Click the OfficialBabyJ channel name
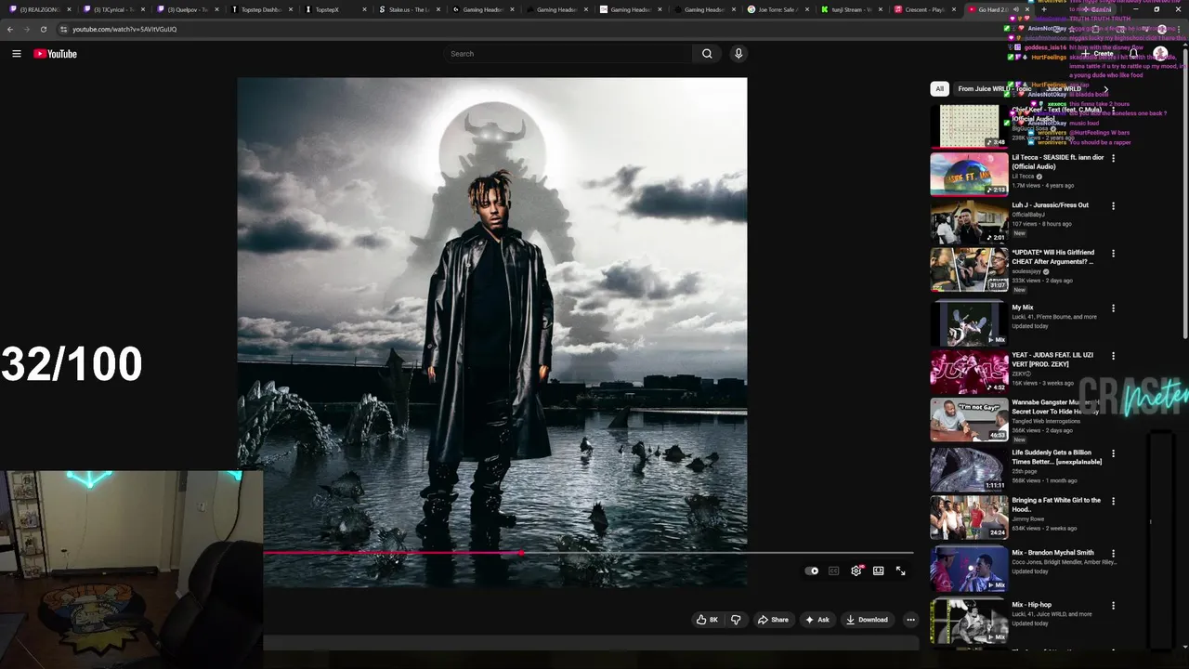This screenshot has width=1189, height=669. (1028, 215)
